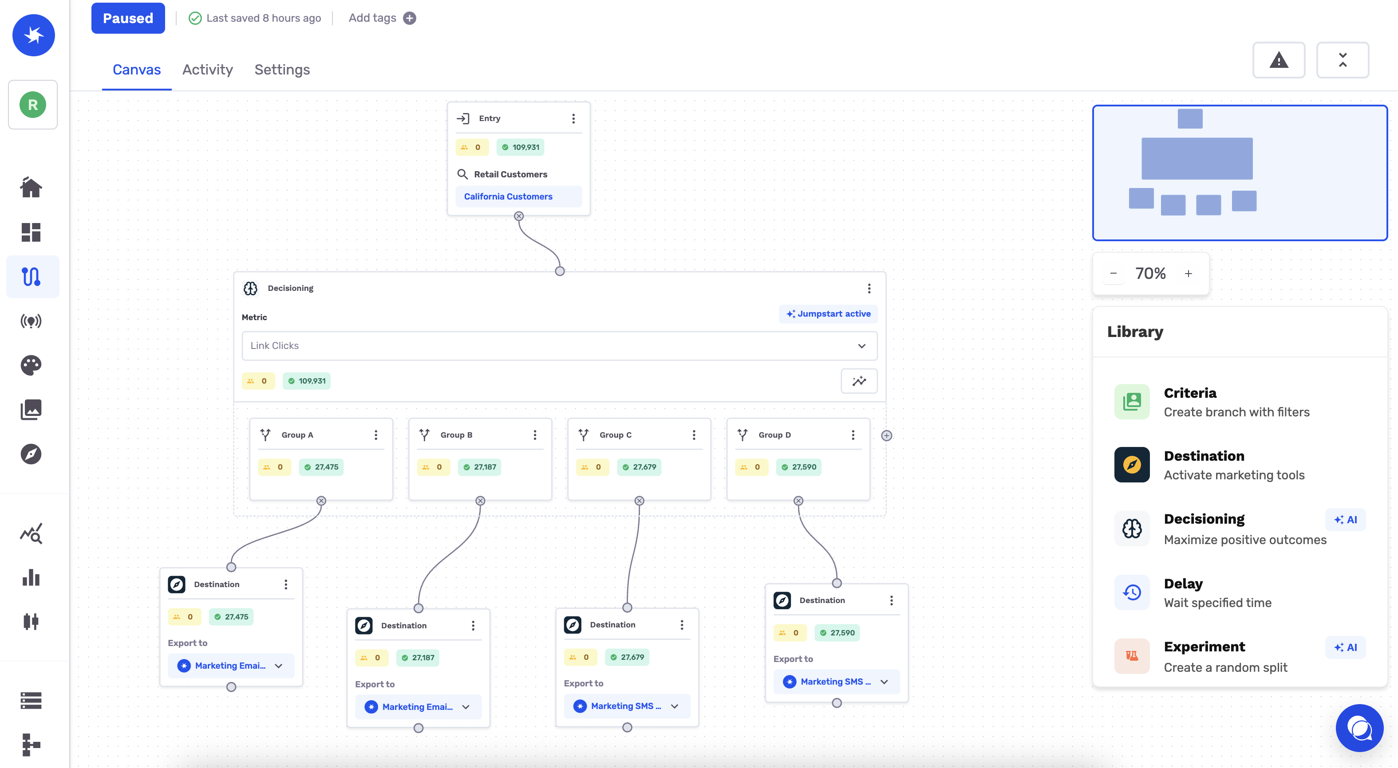Viewport: 1398px width, 768px height.
Task: Open the Decisioning trend chart button
Action: tap(859, 381)
